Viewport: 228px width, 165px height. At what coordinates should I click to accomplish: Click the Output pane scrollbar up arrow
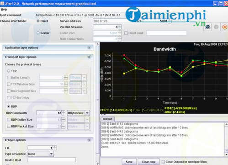point(226,124)
